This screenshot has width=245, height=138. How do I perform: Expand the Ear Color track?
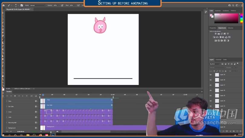pos(7,106)
